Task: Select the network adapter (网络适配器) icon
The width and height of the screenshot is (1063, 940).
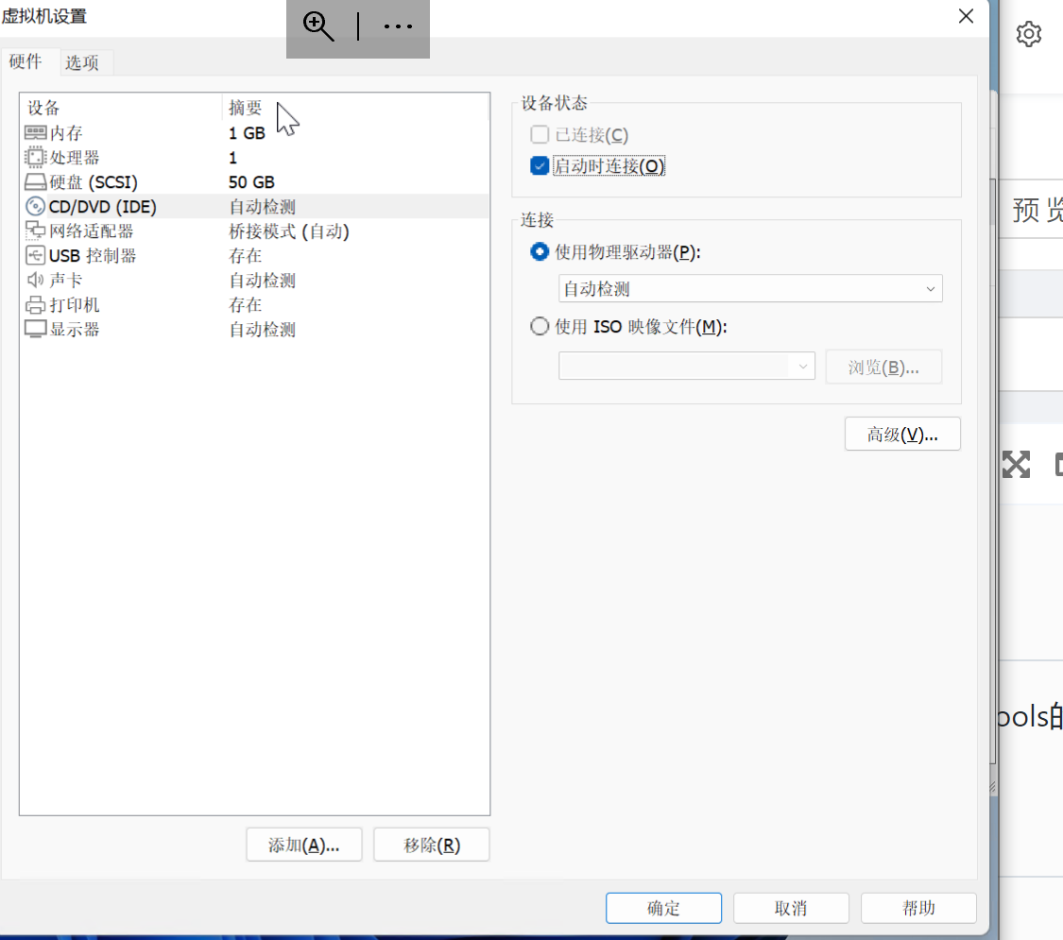Action: click(35, 231)
